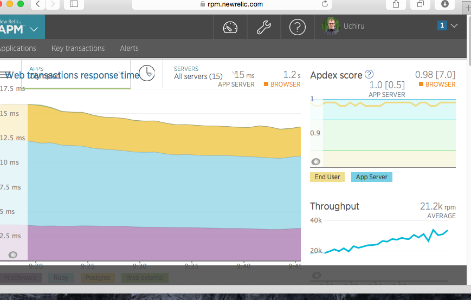Open Alerts tab
The width and height of the screenshot is (471, 300).
[129, 48]
